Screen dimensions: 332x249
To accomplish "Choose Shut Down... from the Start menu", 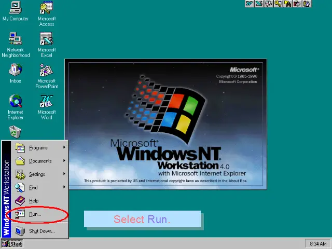I will (39, 231).
